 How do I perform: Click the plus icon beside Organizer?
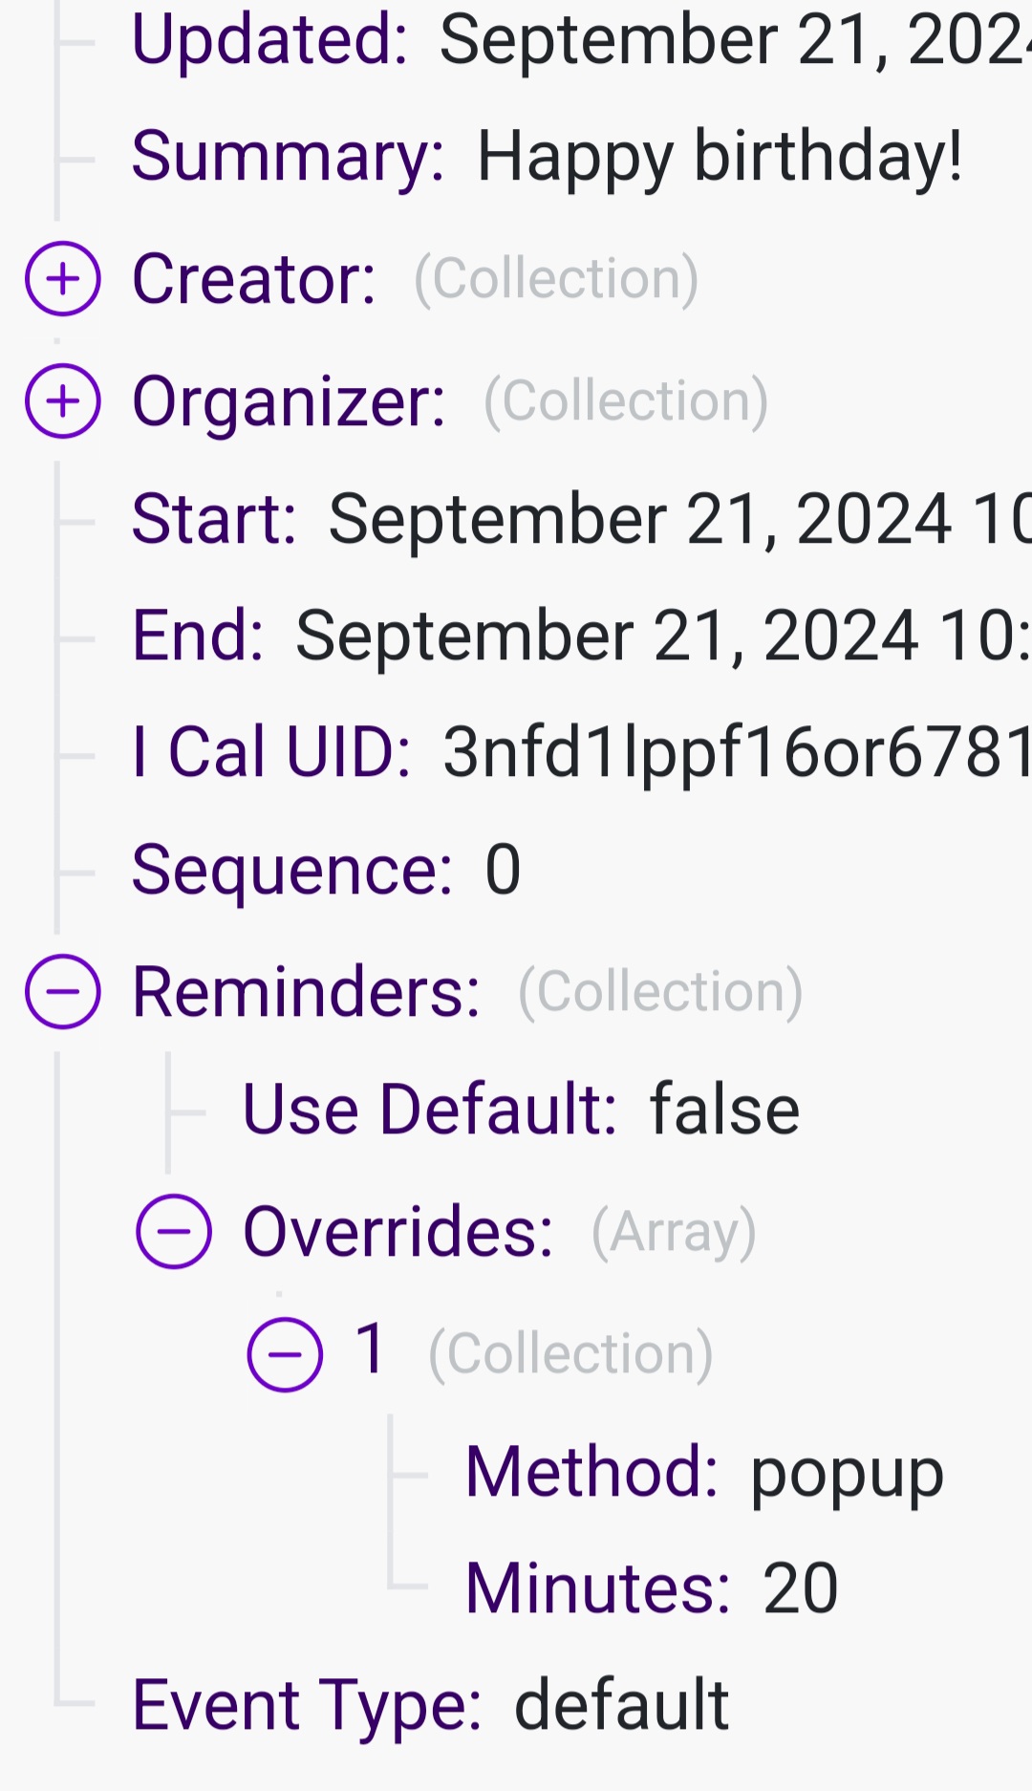pos(61,400)
